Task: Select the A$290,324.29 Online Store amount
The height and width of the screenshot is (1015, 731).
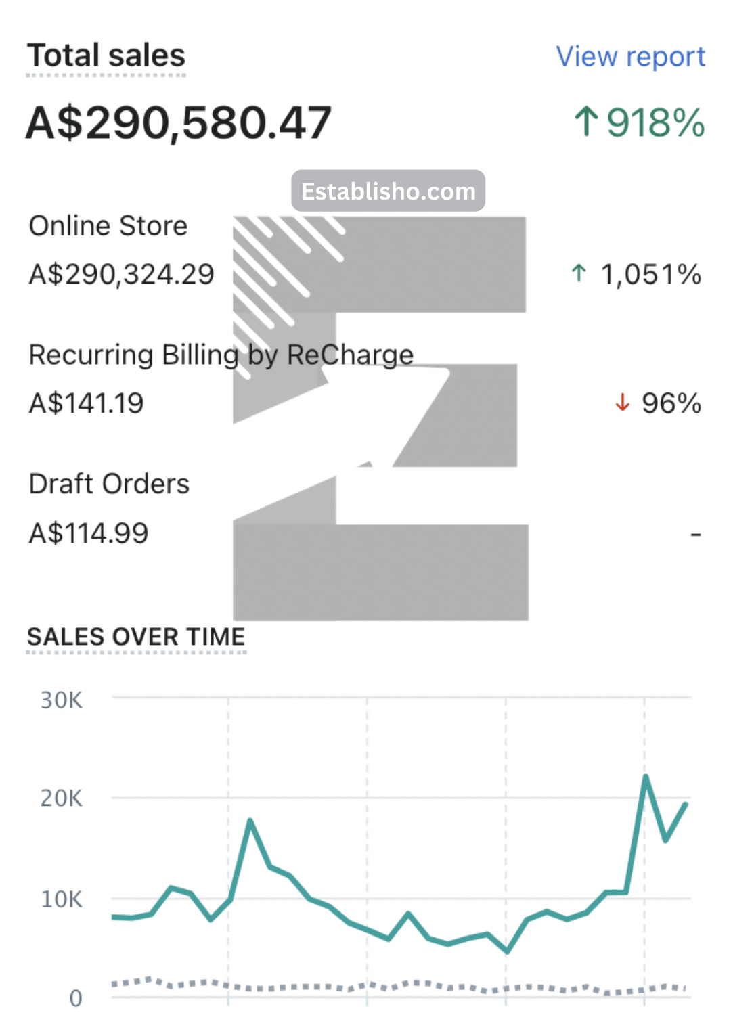Action: pos(122,274)
